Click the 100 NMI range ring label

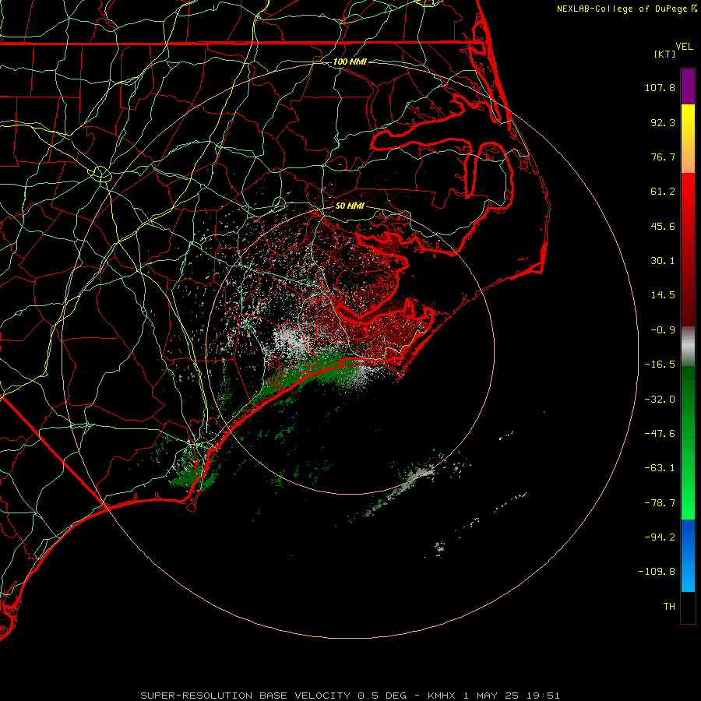point(350,62)
